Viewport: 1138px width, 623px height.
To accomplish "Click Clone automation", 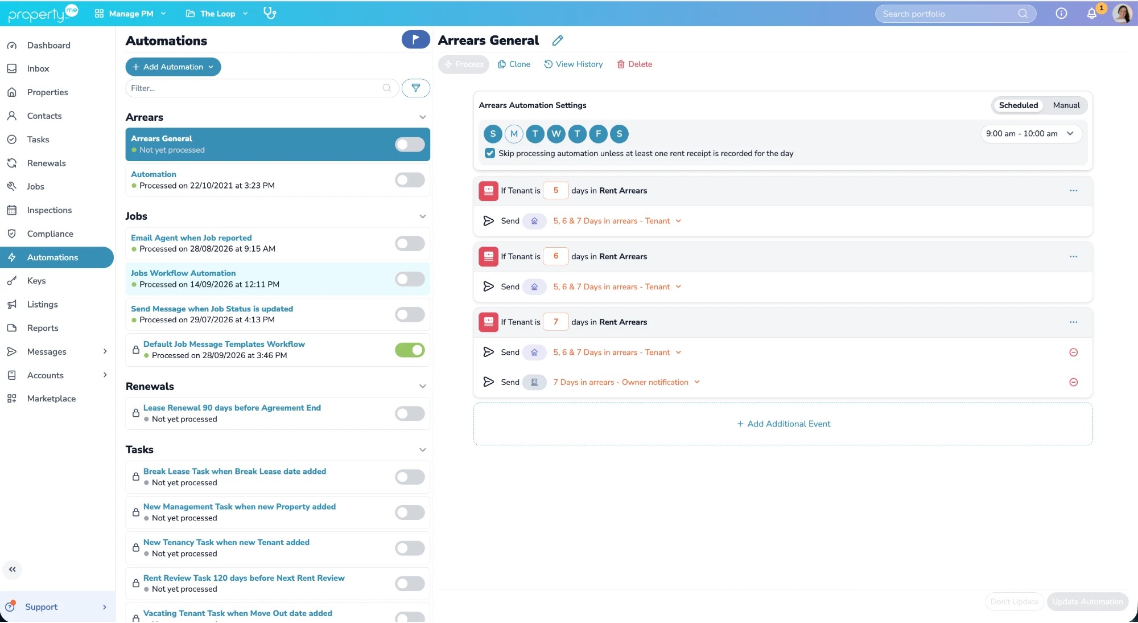I will 514,64.
